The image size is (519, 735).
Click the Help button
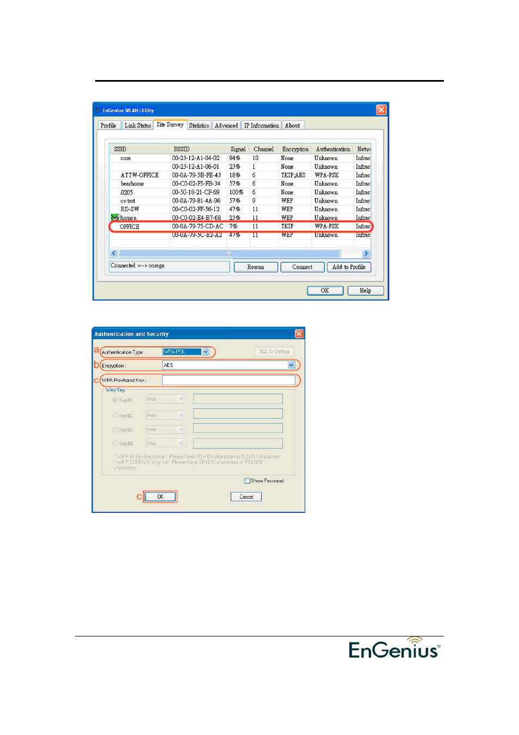[x=366, y=291]
